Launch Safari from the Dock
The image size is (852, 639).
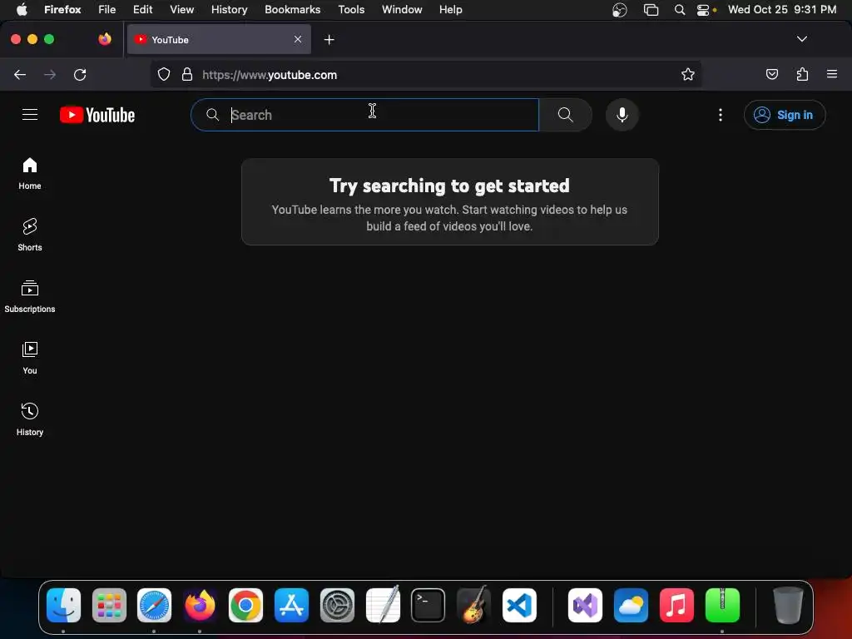click(154, 606)
